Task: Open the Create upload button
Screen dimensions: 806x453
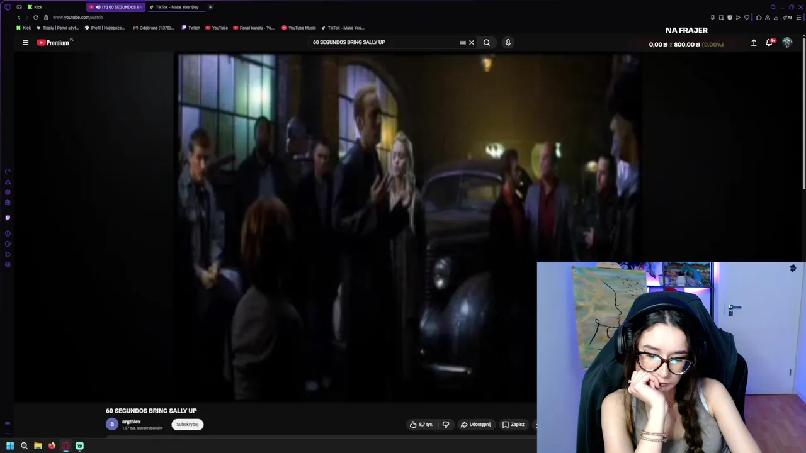Action: point(754,43)
